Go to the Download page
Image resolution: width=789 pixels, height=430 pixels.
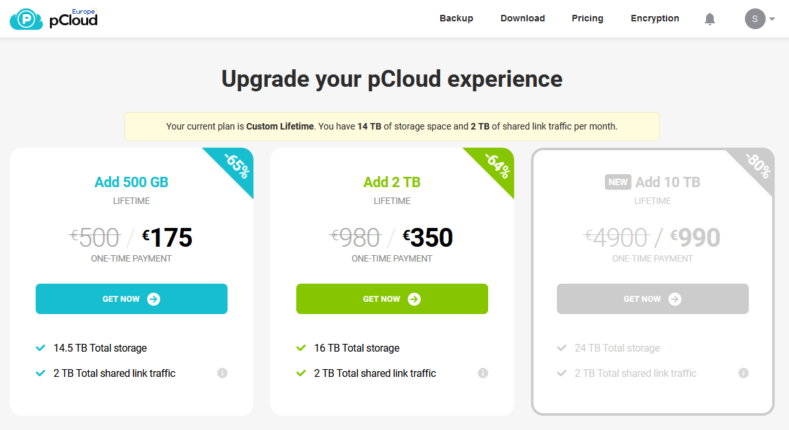523,18
